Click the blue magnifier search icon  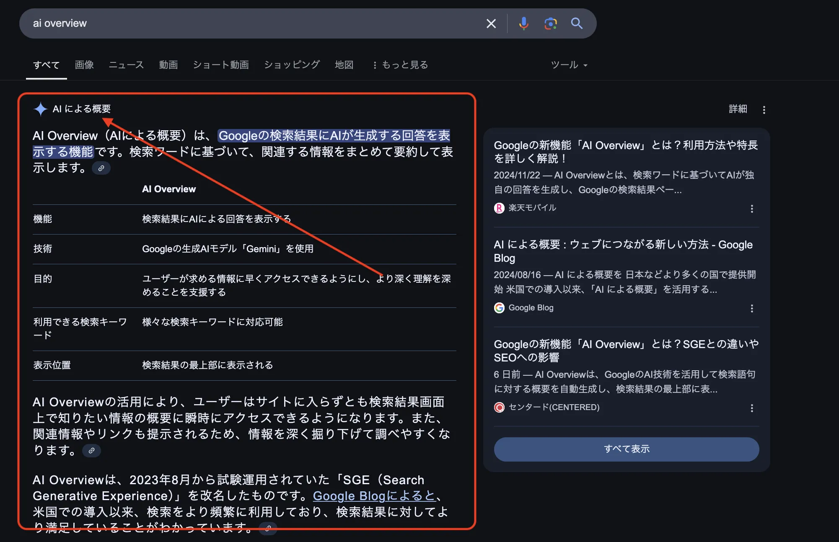[577, 23]
